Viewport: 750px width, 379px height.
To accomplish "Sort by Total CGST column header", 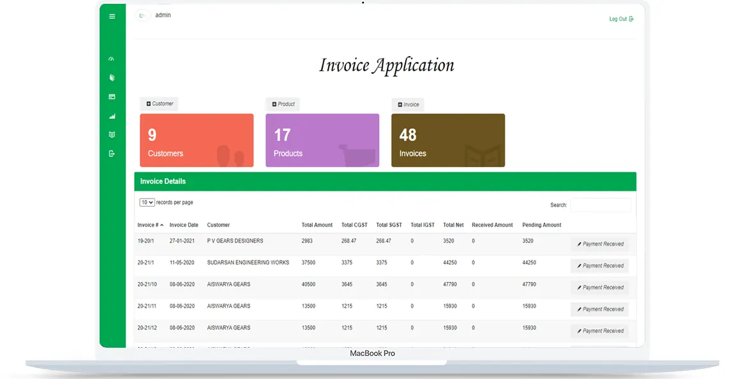I will 354,225.
